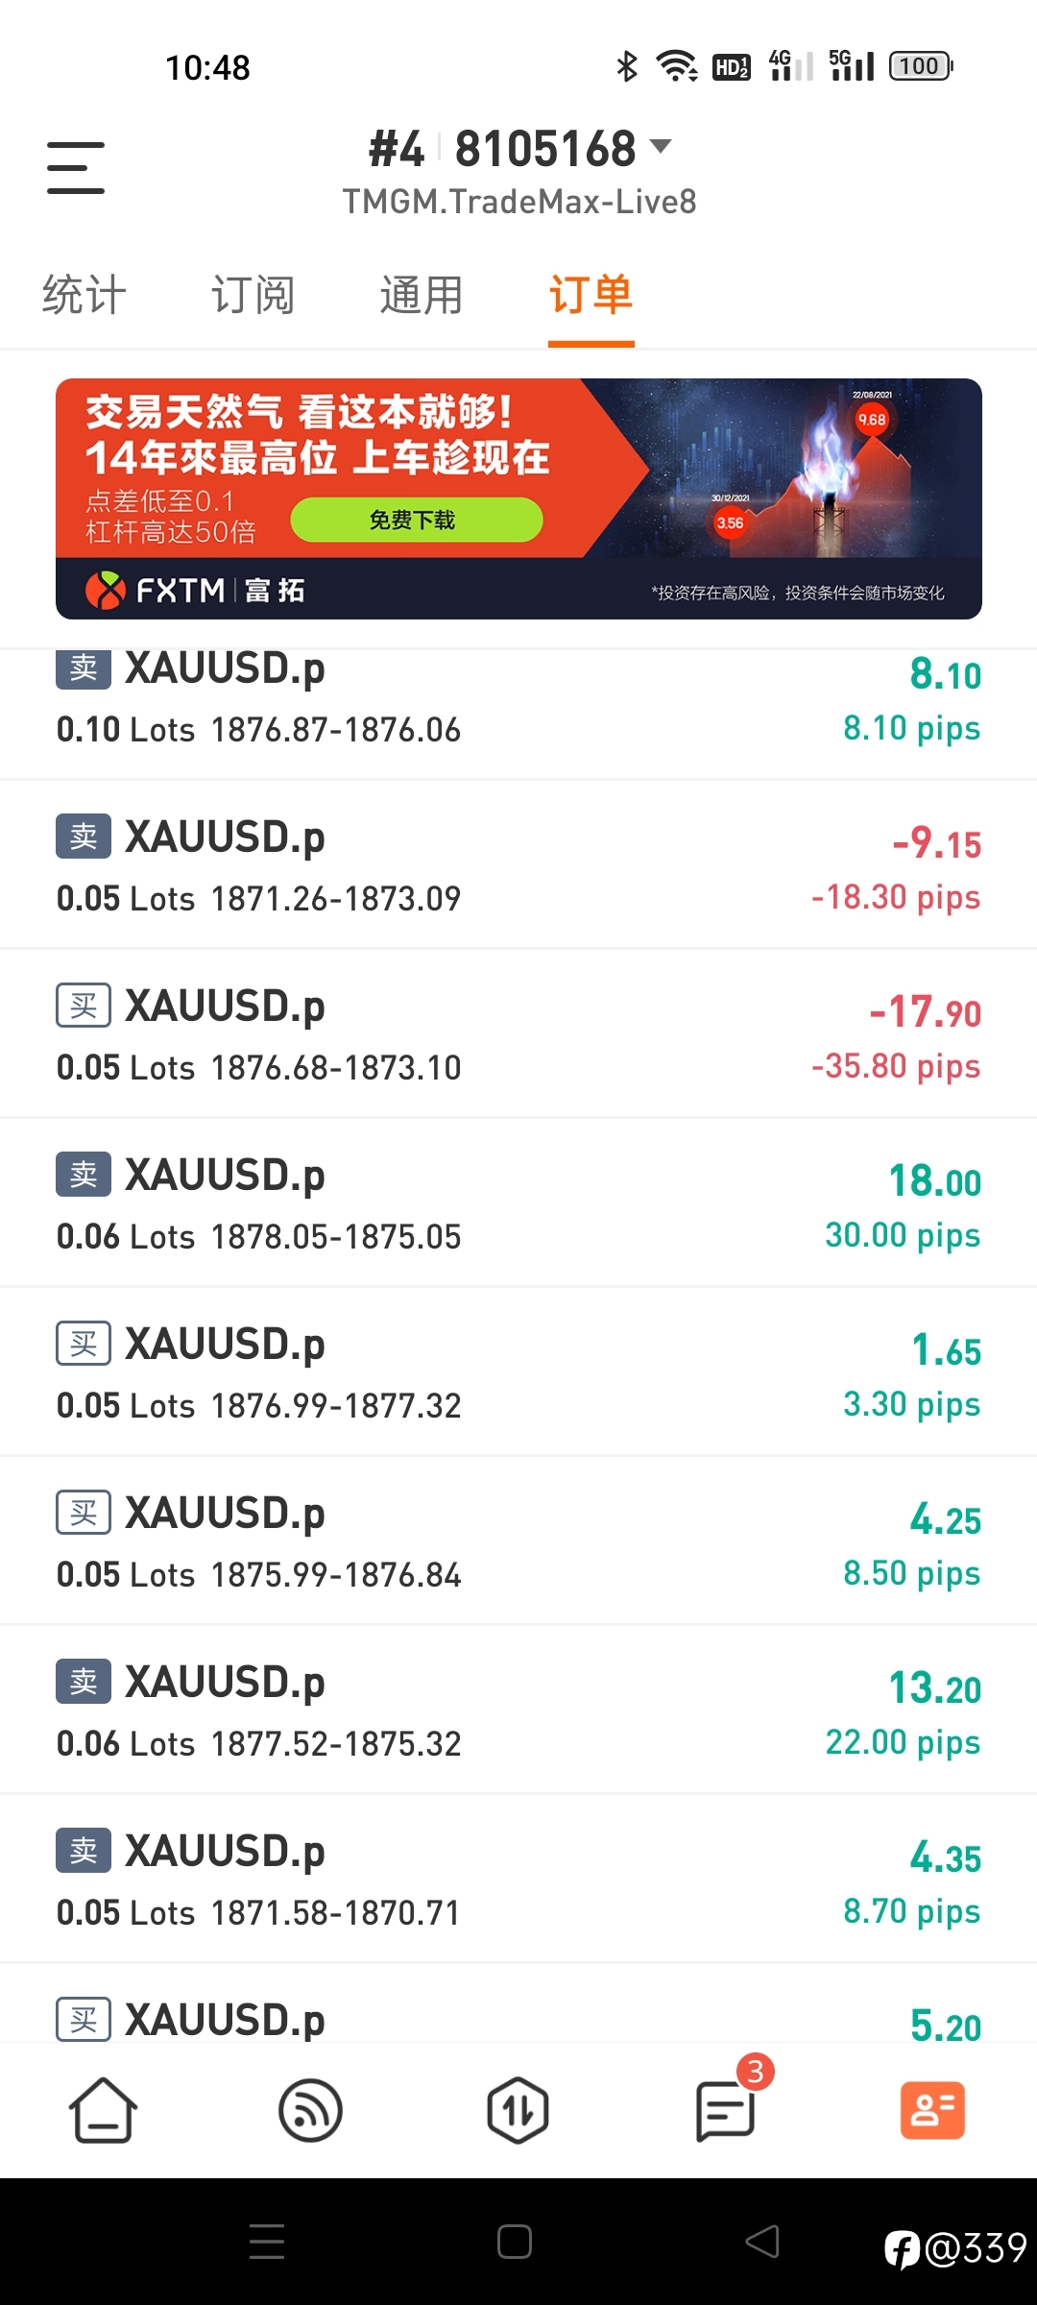Screen dimensions: 1037x2305
Task: Open the signal feed icon in bottom bar
Action: click(x=310, y=2110)
